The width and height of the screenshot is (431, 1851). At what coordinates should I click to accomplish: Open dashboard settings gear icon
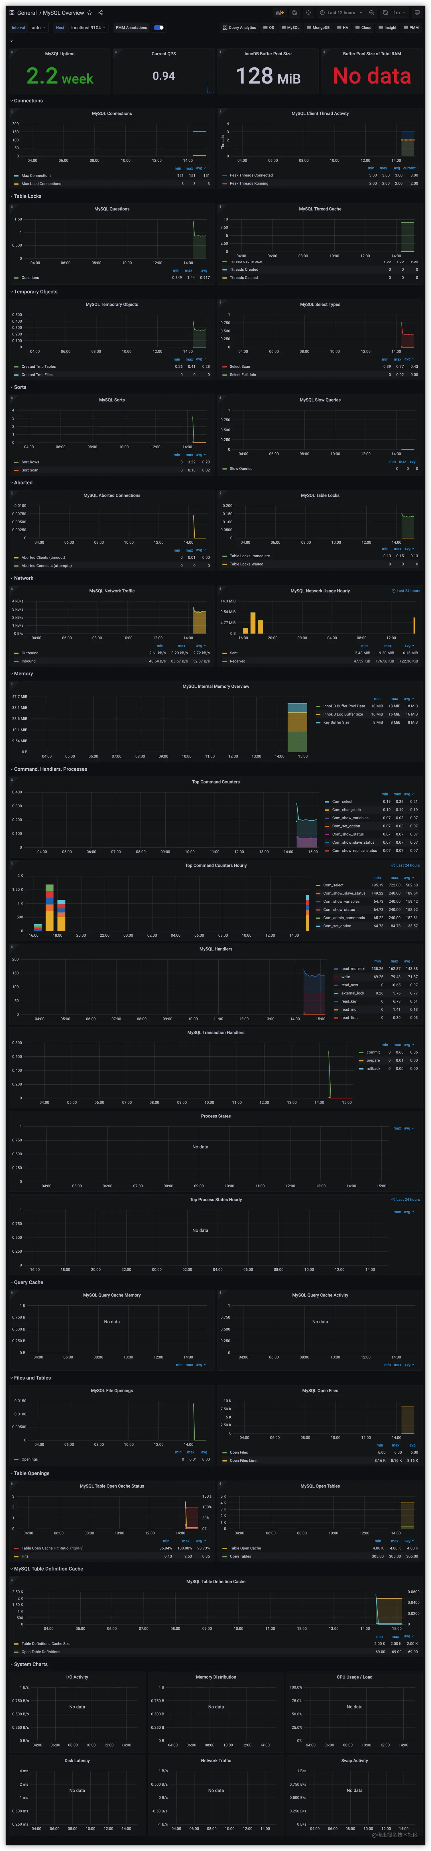pos(308,12)
